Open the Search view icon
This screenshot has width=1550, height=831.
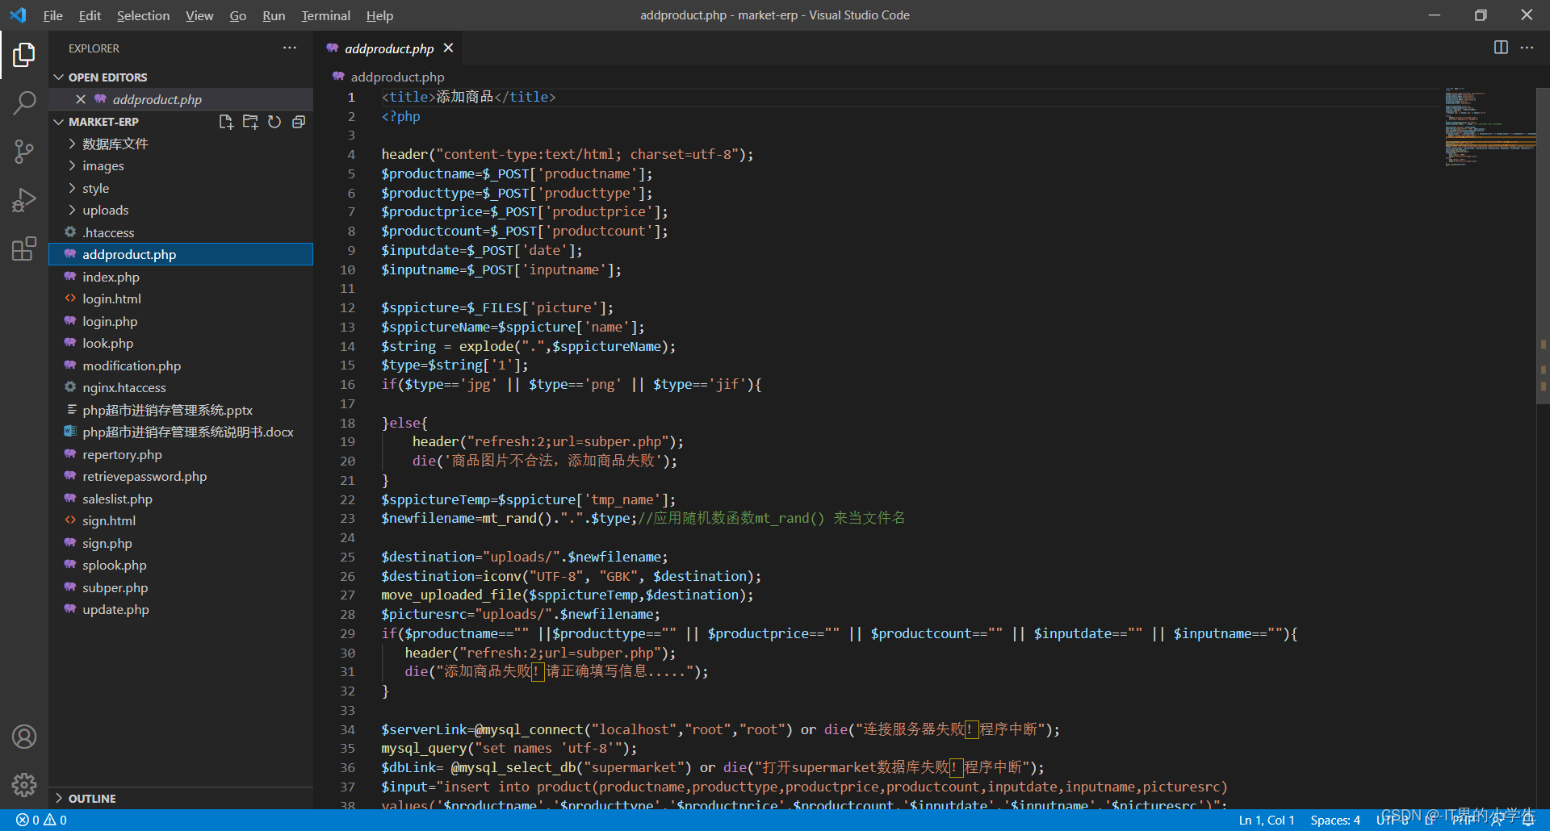(x=24, y=102)
